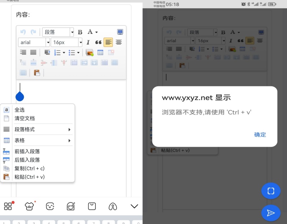The height and width of the screenshot is (224, 287).
Task: Tap blue send floating button
Action: (271, 213)
